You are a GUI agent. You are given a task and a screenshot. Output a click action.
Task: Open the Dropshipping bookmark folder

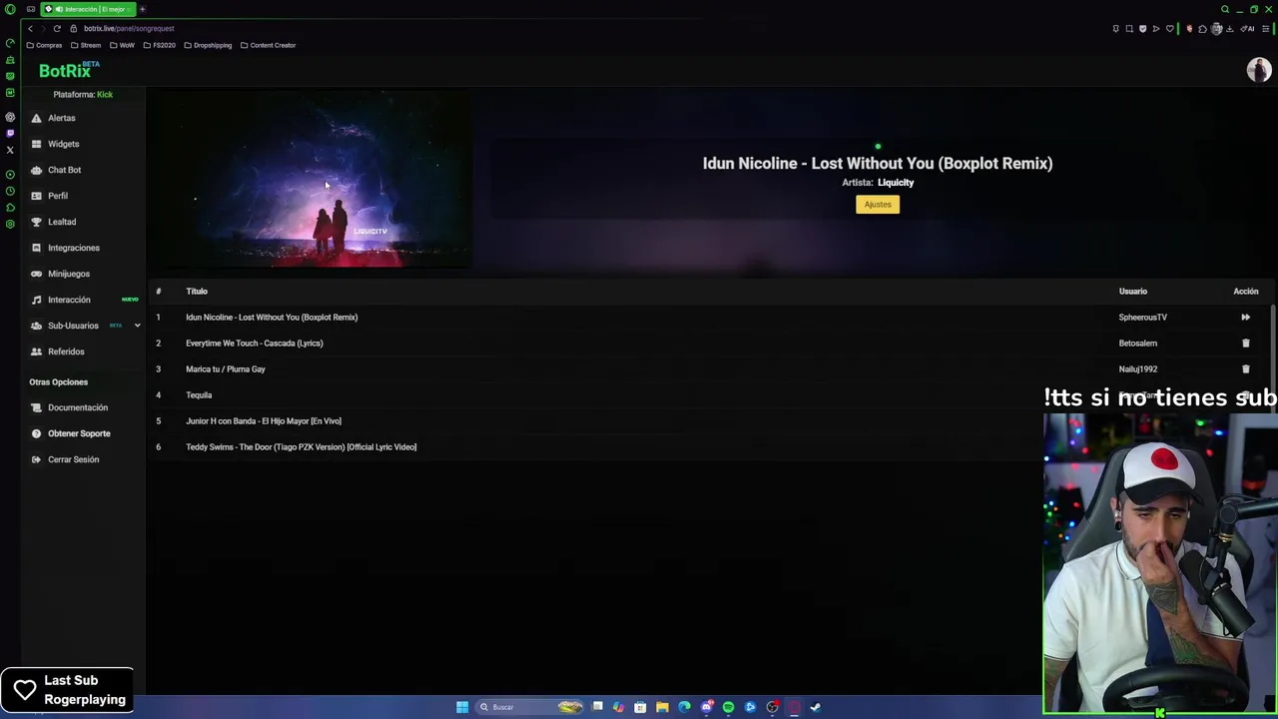(x=208, y=45)
